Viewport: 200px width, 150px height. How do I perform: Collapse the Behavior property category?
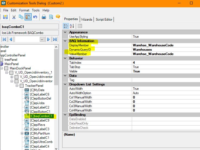(65, 58)
